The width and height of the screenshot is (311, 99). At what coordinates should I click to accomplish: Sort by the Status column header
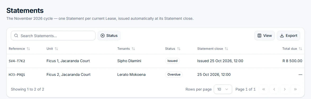click(x=173, y=49)
